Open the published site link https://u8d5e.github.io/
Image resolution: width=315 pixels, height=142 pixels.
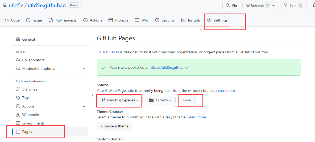click(x=169, y=67)
